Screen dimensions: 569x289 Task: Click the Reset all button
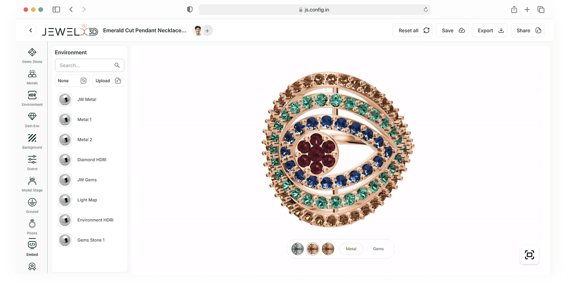pyautogui.click(x=413, y=31)
